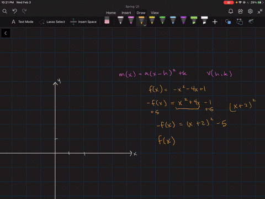This screenshot has height=199, width=265.
Task: Open the Draw tab
Action: point(141,13)
